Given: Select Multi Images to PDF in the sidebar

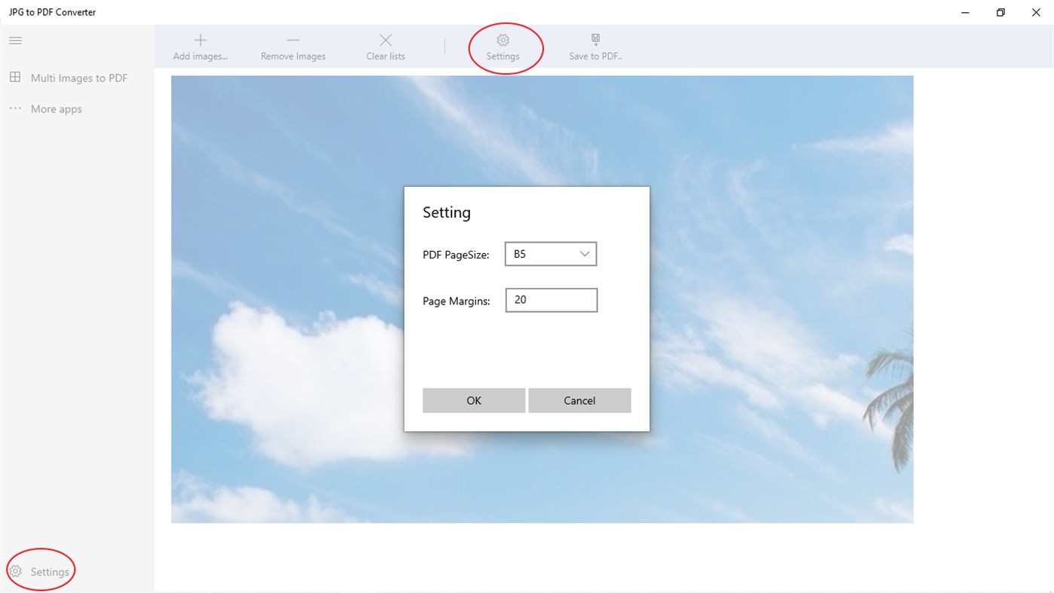Looking at the screenshot, I should pyautogui.click(x=78, y=77).
